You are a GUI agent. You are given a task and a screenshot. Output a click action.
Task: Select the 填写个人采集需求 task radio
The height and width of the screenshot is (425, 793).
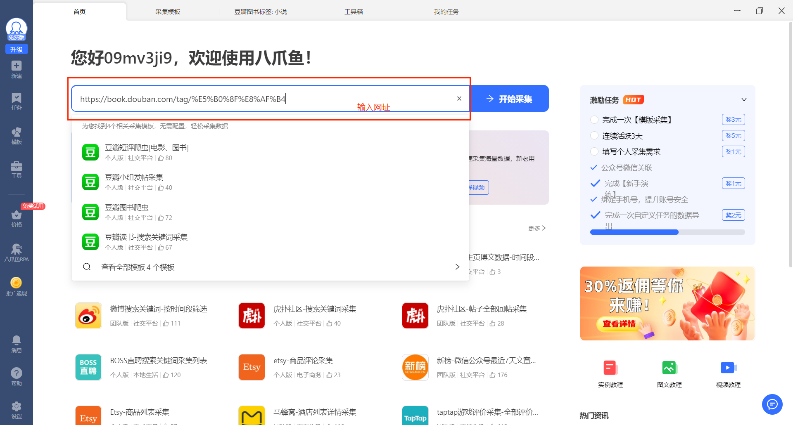[x=594, y=151]
